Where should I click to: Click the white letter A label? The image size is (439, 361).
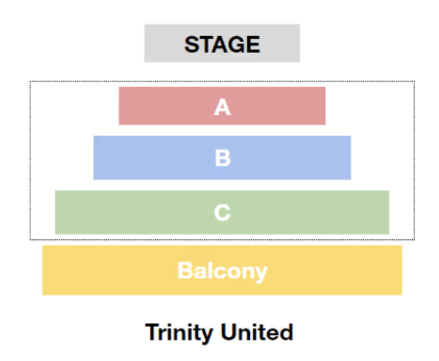point(222,107)
